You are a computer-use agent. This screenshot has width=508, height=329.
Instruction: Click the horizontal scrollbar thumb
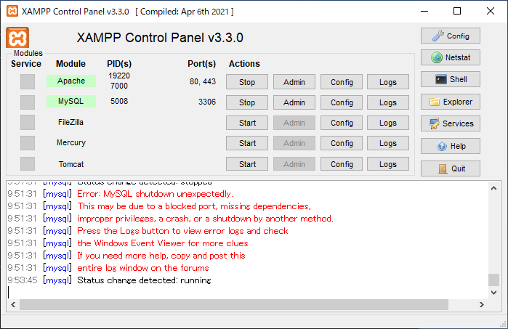coord(234,304)
